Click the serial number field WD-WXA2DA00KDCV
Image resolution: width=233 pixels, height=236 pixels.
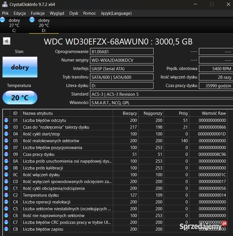(x=122, y=60)
